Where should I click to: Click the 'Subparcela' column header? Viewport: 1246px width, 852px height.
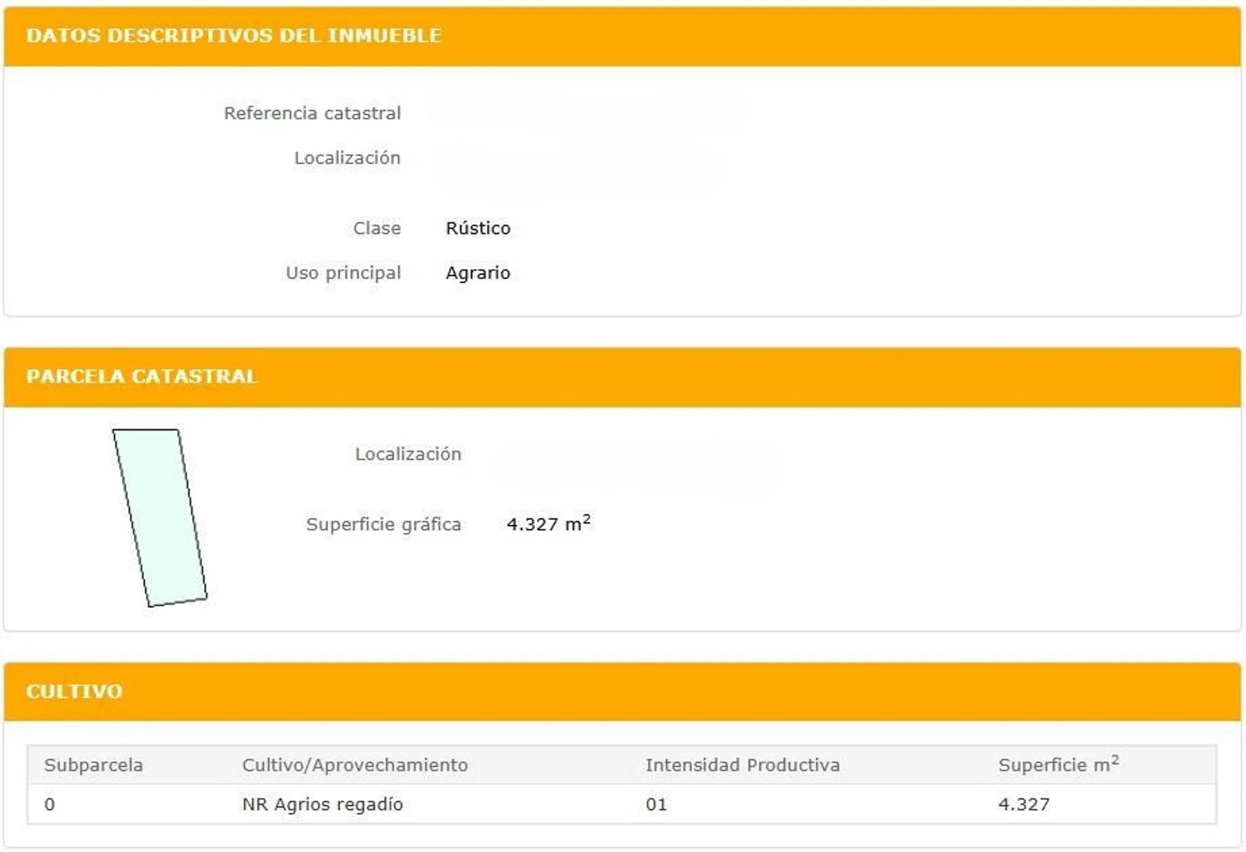coord(93,765)
